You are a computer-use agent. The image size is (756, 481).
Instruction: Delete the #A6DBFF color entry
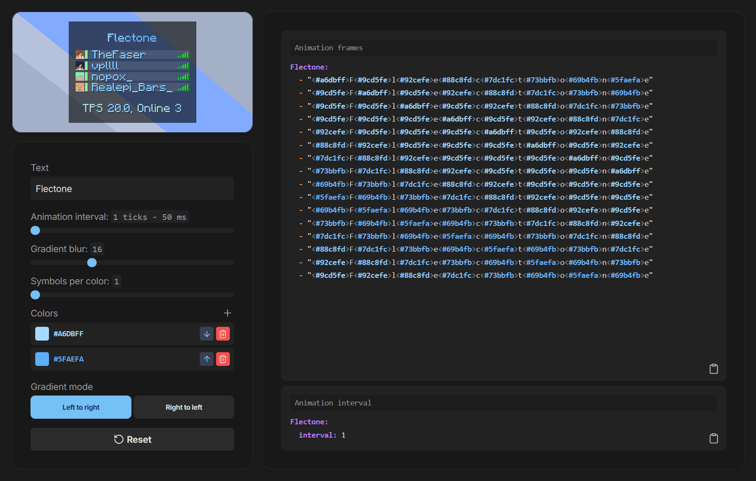[x=223, y=334]
